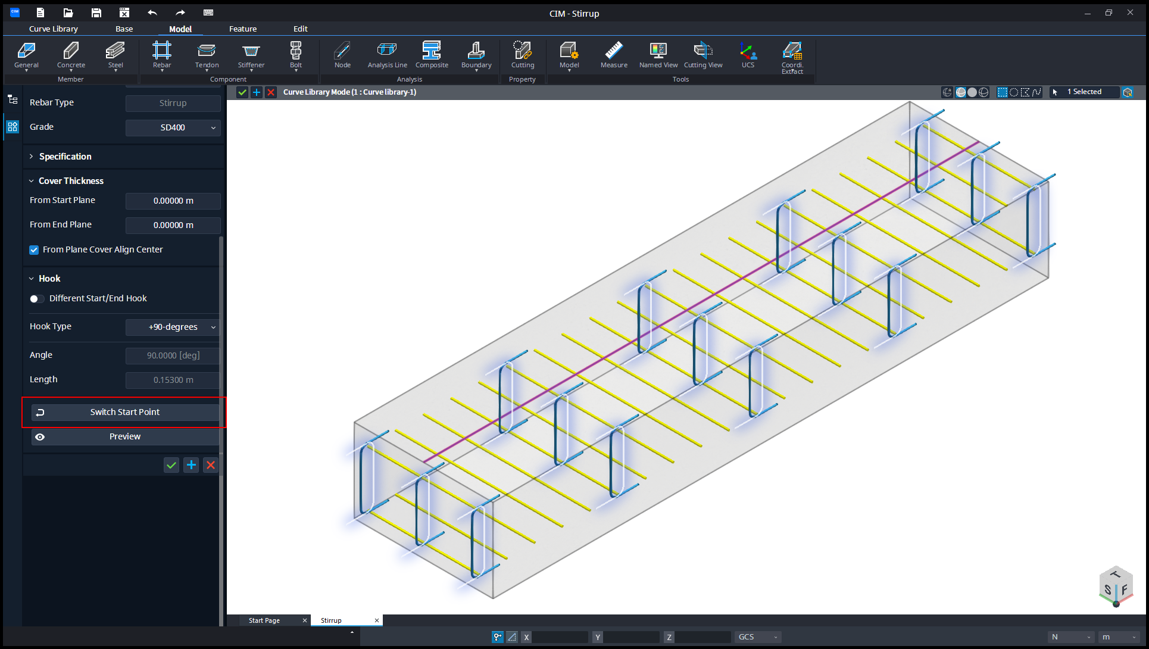Open the Curve Library ribbon tab
The height and width of the screenshot is (649, 1149).
click(x=54, y=29)
